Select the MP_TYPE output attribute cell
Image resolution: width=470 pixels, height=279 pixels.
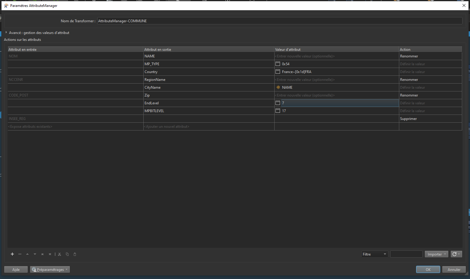[209, 64]
